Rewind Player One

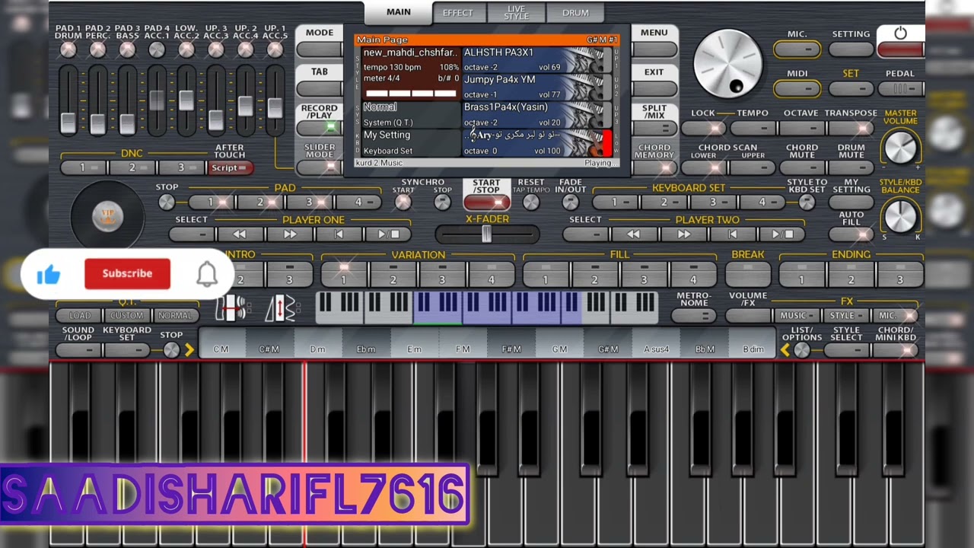tap(240, 234)
